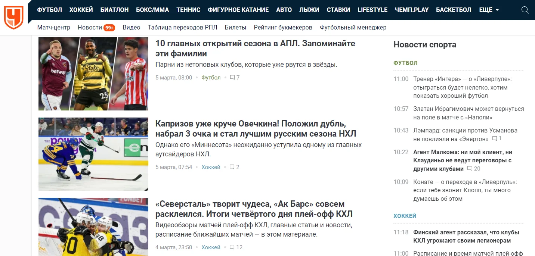Switch to the Матч-центр tab
535x256 pixels.
(54, 27)
